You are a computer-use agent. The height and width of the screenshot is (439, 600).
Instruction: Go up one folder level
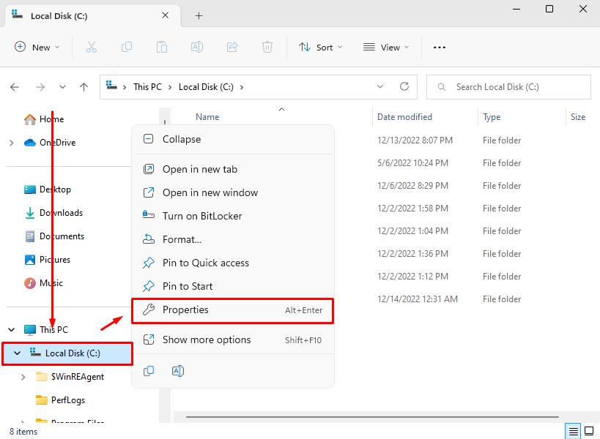pos(84,87)
